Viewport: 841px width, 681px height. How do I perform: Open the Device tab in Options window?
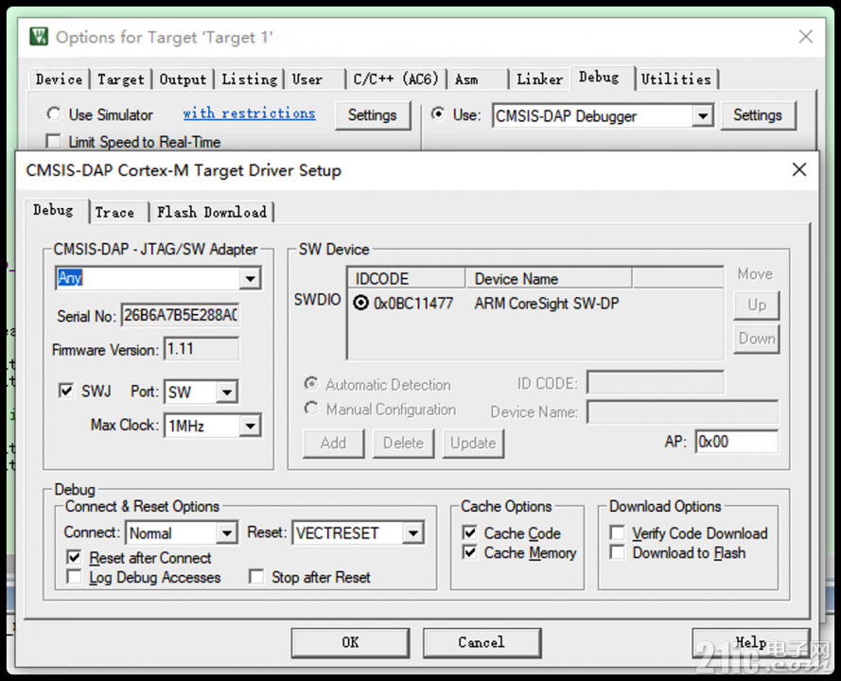pyautogui.click(x=59, y=79)
